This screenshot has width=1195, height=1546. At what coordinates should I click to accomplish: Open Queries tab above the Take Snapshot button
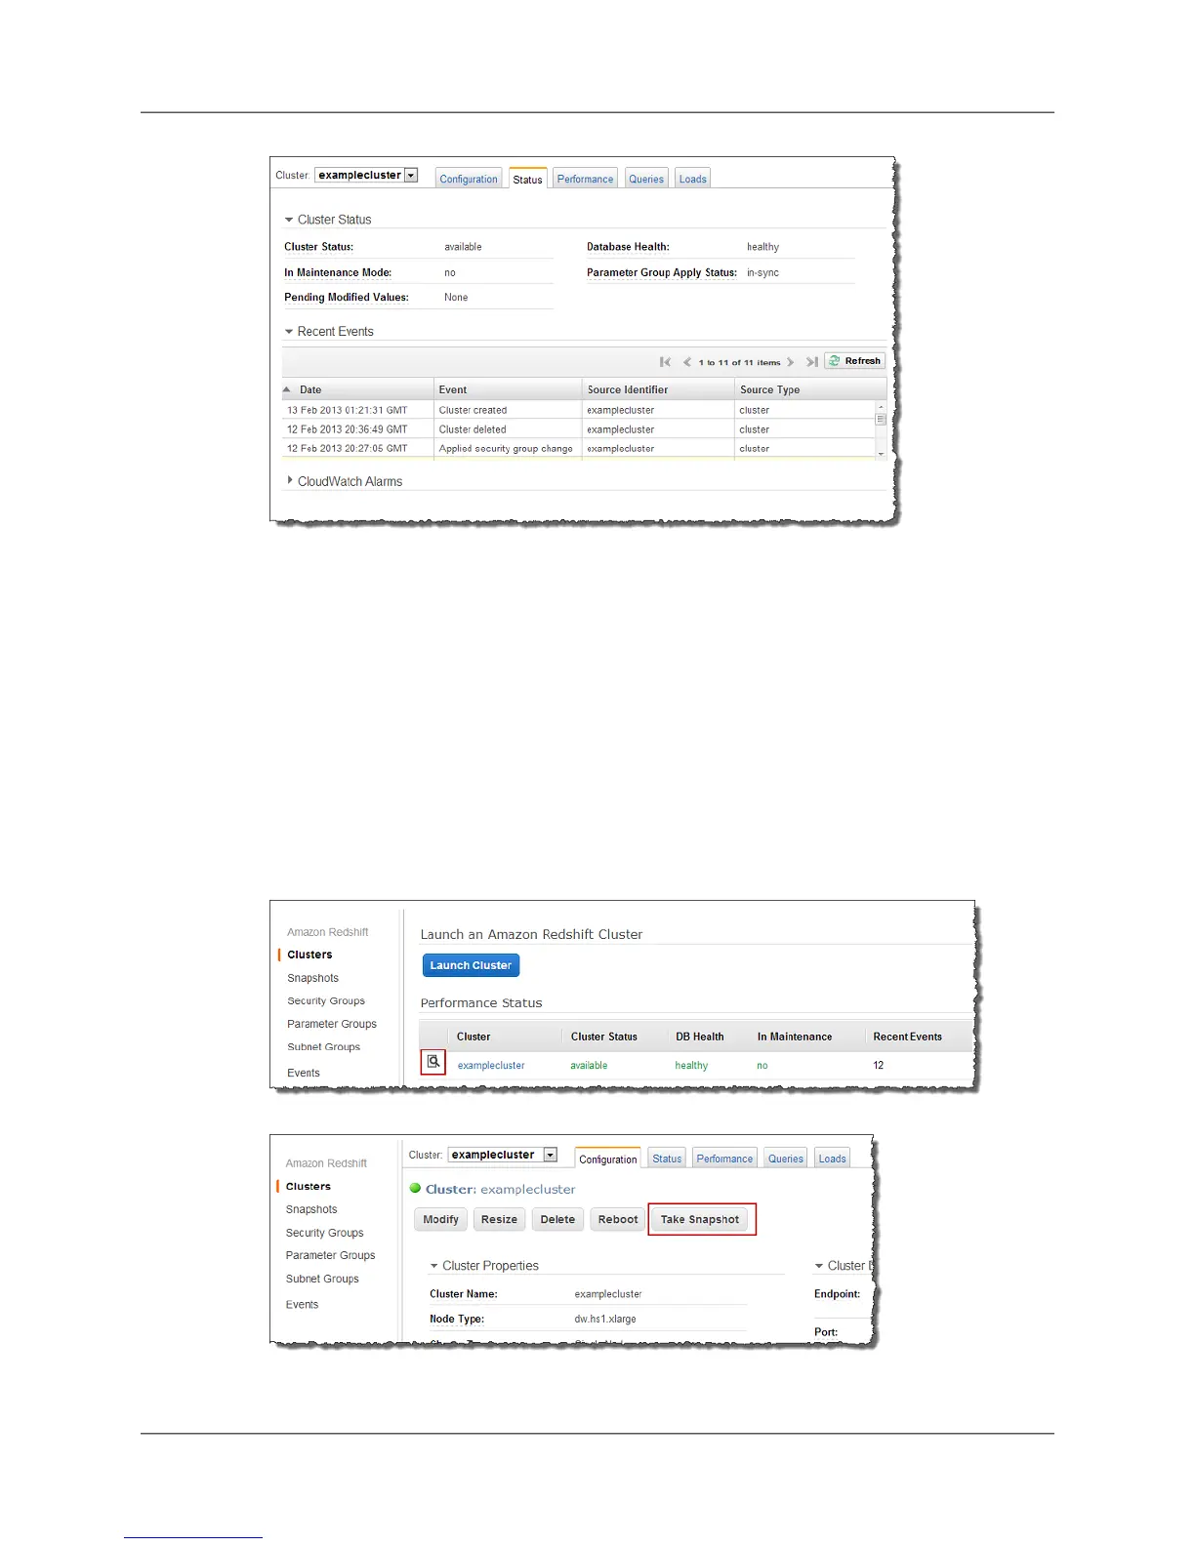[x=785, y=1159]
